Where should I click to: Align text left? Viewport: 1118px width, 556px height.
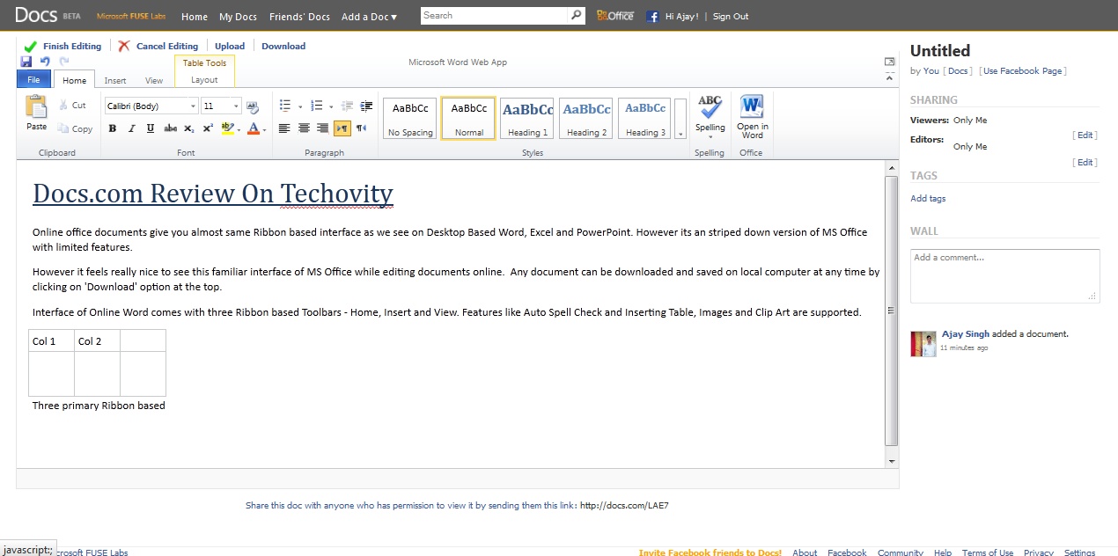(x=284, y=128)
